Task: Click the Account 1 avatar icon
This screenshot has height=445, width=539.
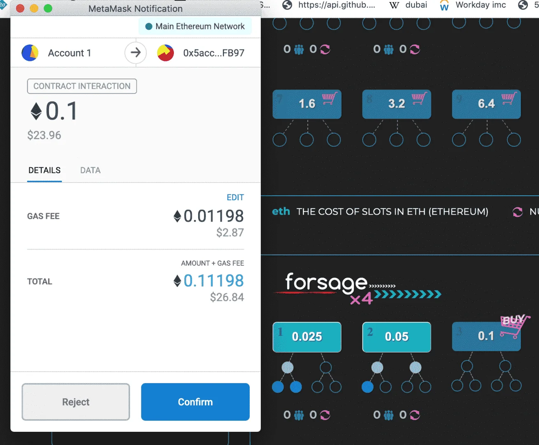Action: pyautogui.click(x=30, y=53)
